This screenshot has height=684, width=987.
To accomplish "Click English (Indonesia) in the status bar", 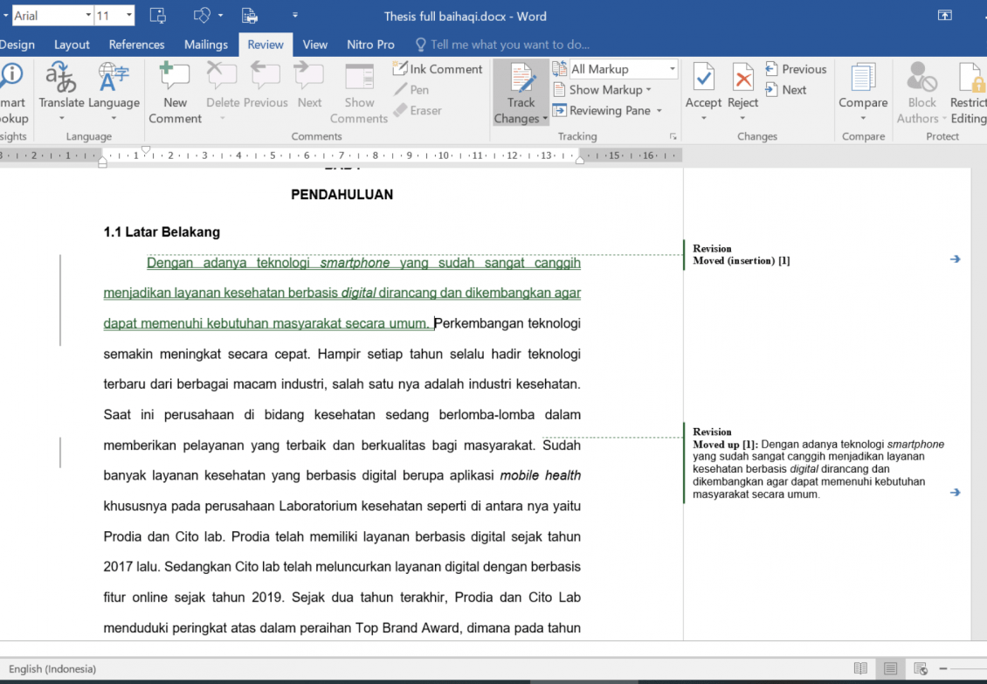I will click(x=52, y=668).
